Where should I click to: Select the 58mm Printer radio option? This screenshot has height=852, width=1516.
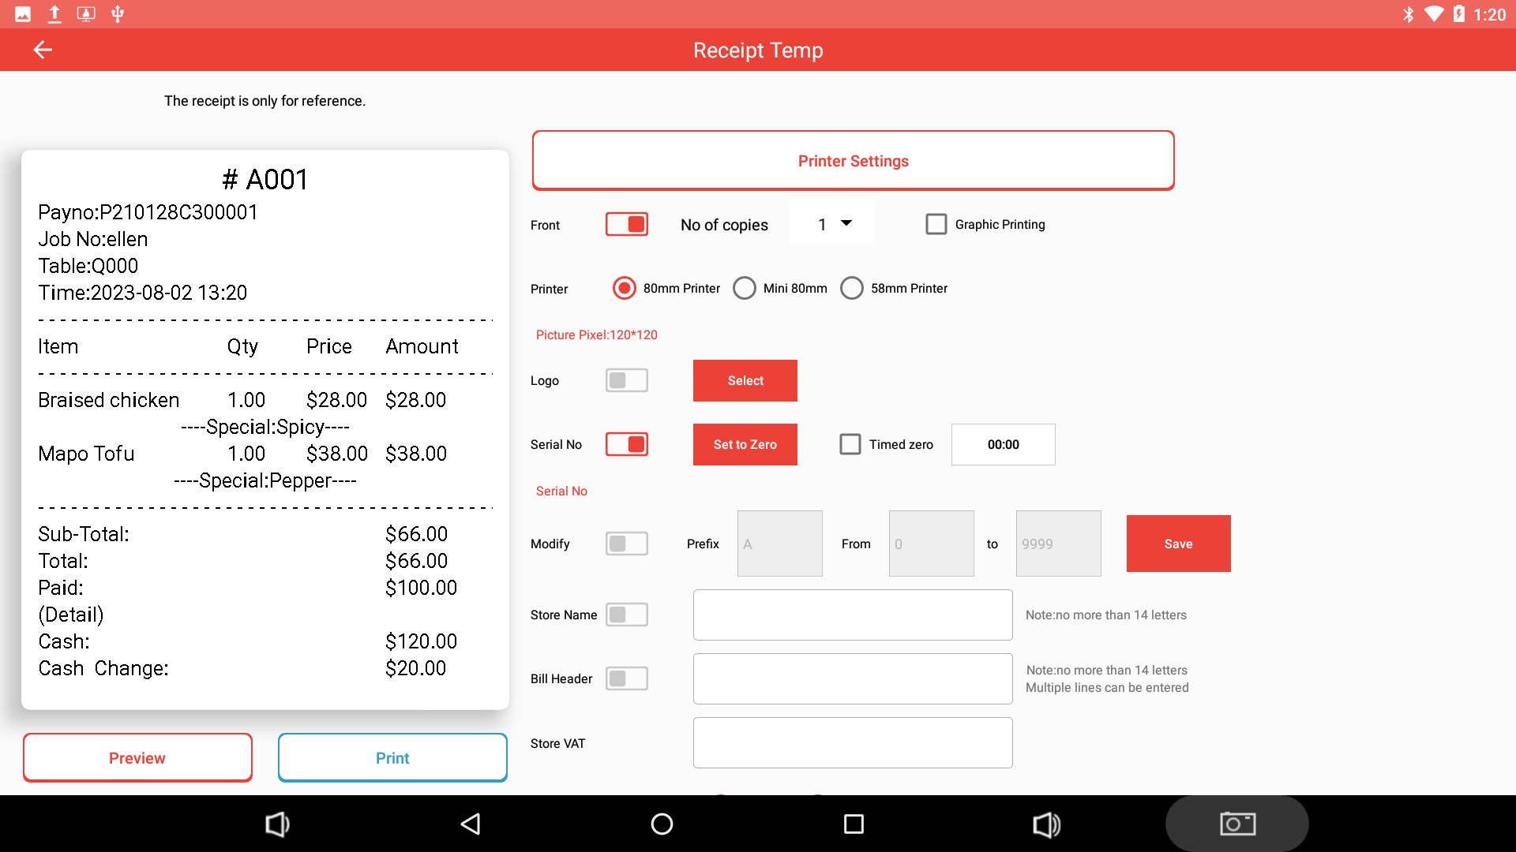coord(852,289)
